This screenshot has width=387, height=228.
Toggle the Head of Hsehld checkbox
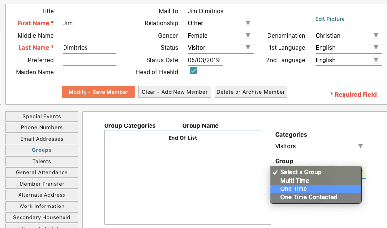(x=193, y=71)
